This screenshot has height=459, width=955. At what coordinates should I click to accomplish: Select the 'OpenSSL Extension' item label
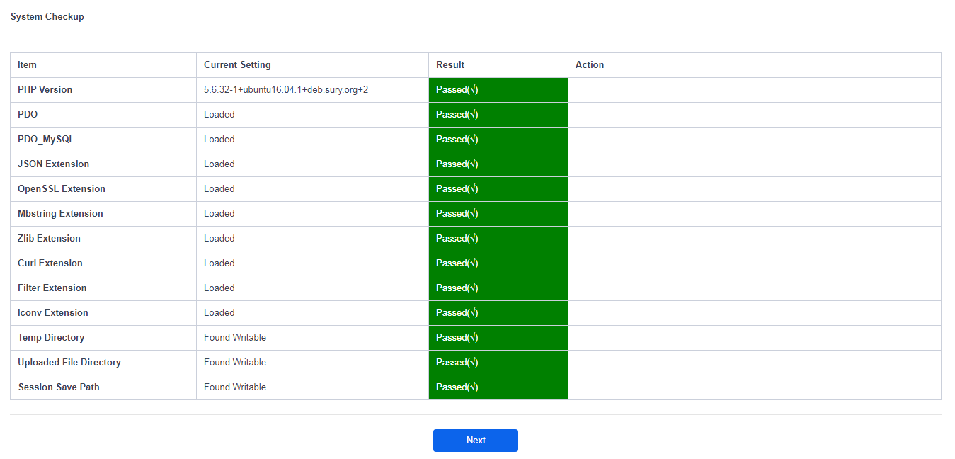[62, 188]
